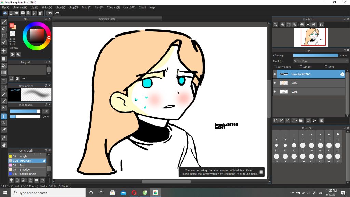This screenshot has height=197, width=350.
Task: Open the Cloud menu
Action: (142, 8)
